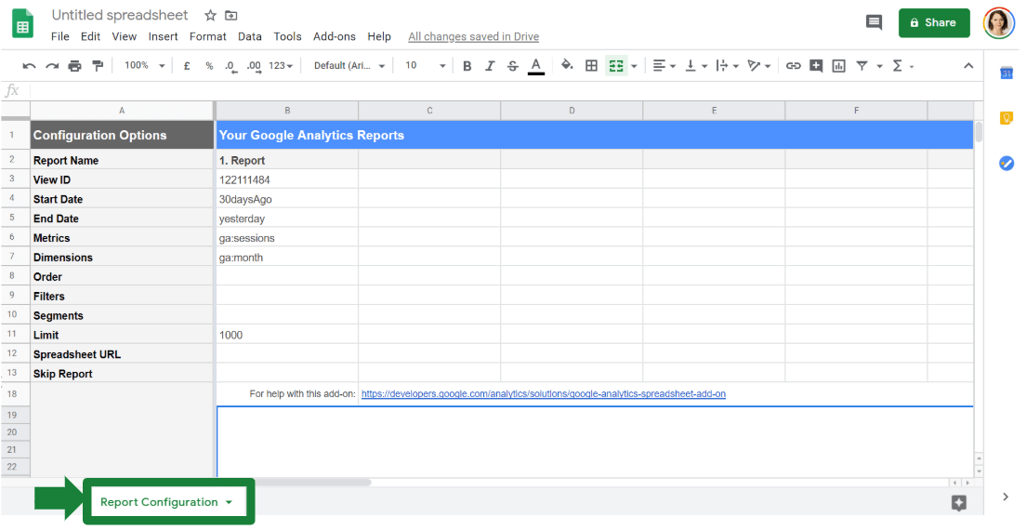Click the green Share button

[x=933, y=22]
